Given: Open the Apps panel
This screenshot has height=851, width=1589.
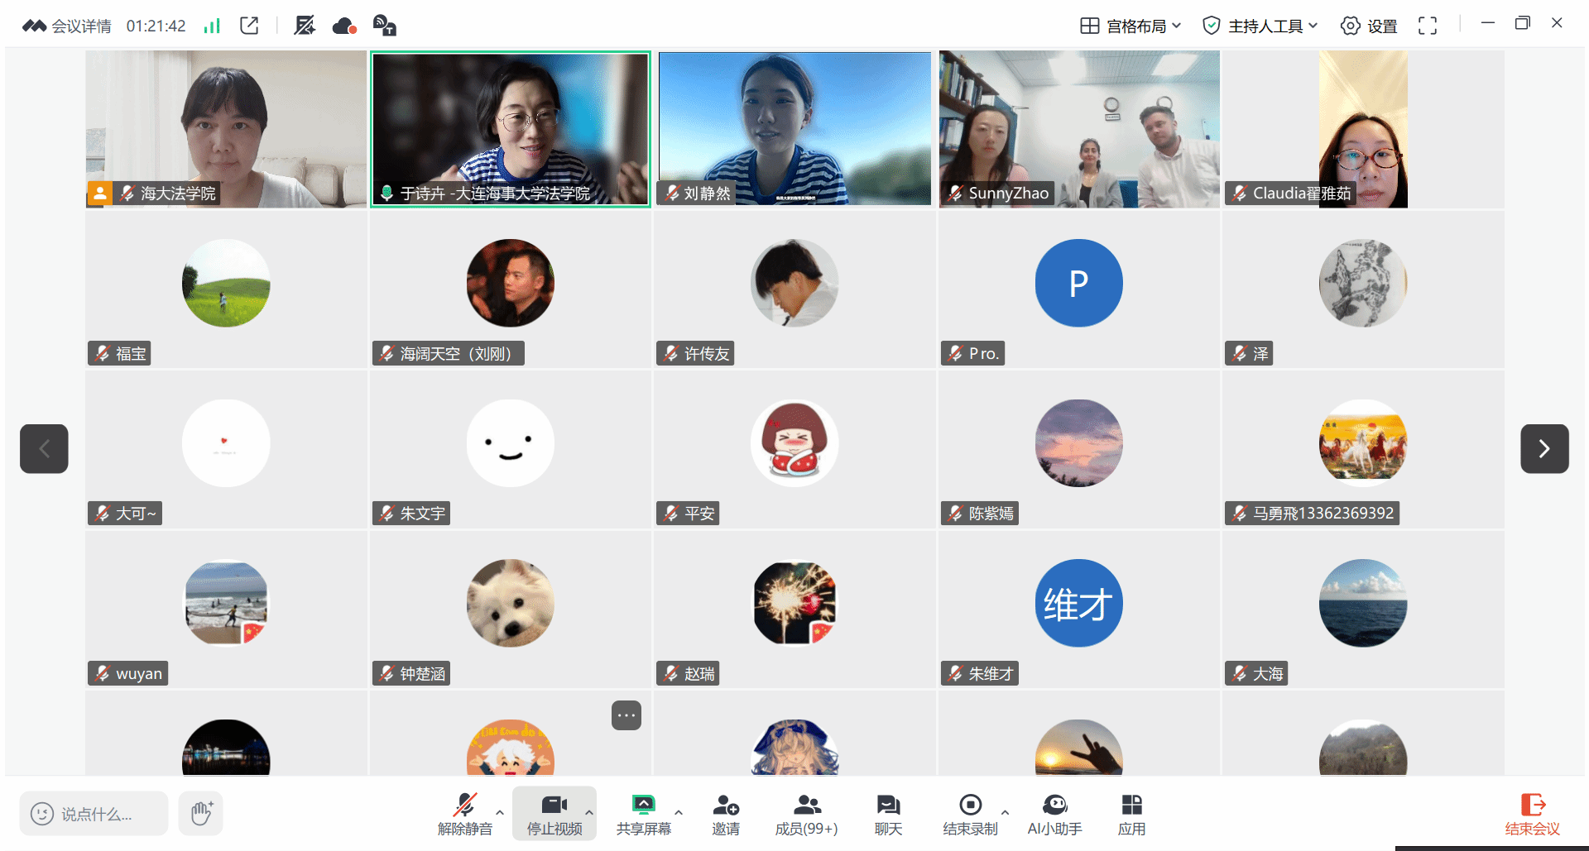Looking at the screenshot, I should pos(1131,815).
